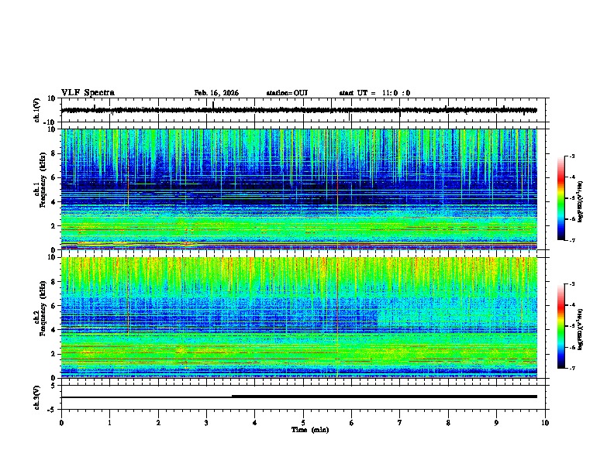614x474 pixels.
Task: Click the "ch.3(V)" axis label
Action: (x=37, y=397)
